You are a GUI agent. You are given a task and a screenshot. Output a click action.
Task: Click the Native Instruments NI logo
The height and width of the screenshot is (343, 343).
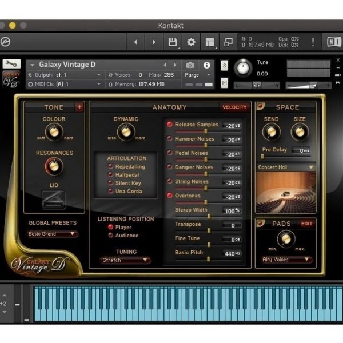click(x=334, y=42)
